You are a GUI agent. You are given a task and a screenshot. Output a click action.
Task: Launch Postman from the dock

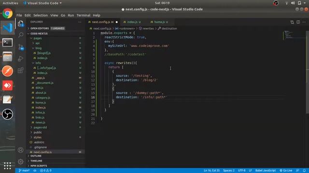tap(8, 71)
